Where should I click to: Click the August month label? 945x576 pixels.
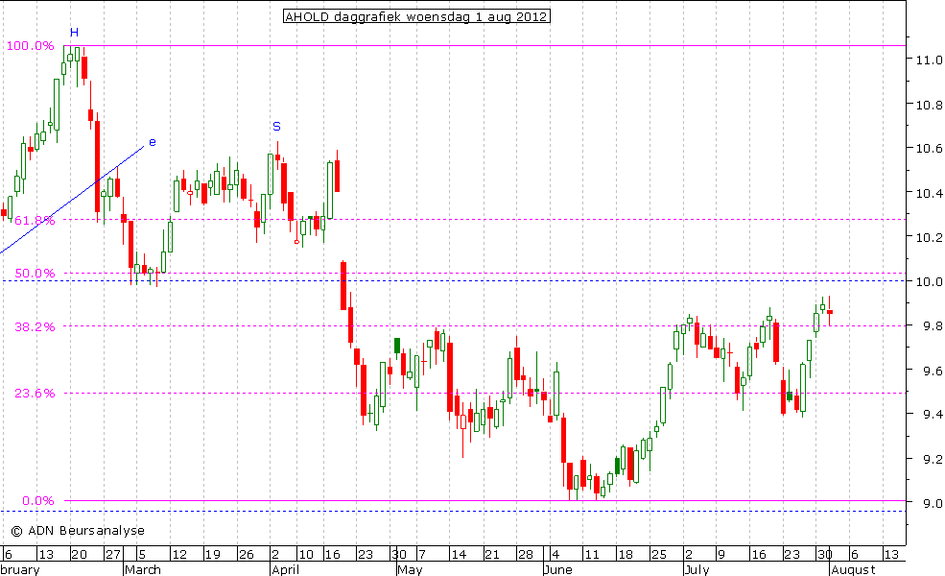[x=853, y=569]
